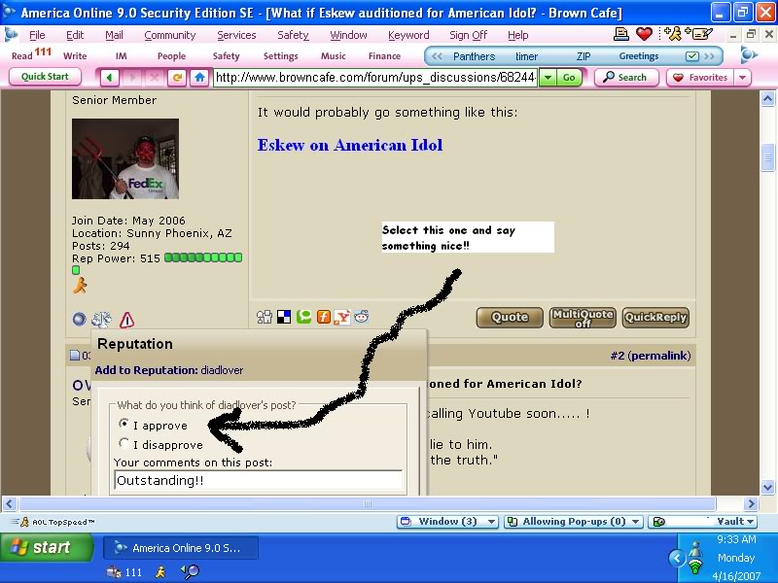Click the greyed forward arrow button

(x=132, y=78)
